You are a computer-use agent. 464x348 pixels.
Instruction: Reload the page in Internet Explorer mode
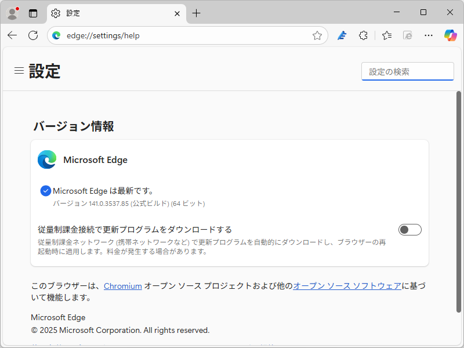coord(407,35)
